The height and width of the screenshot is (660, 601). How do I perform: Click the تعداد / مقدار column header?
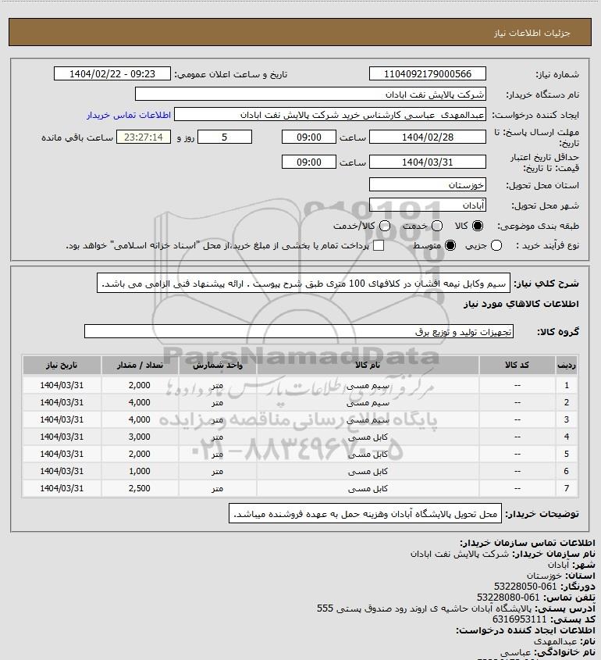140,365
